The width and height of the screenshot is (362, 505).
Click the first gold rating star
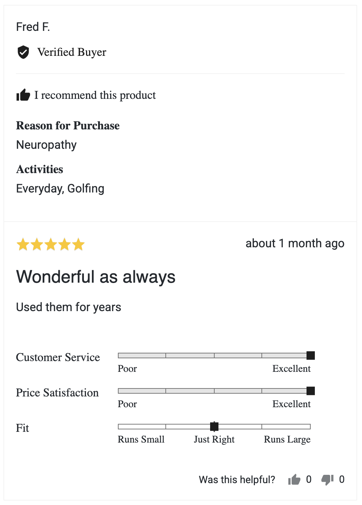click(x=23, y=245)
